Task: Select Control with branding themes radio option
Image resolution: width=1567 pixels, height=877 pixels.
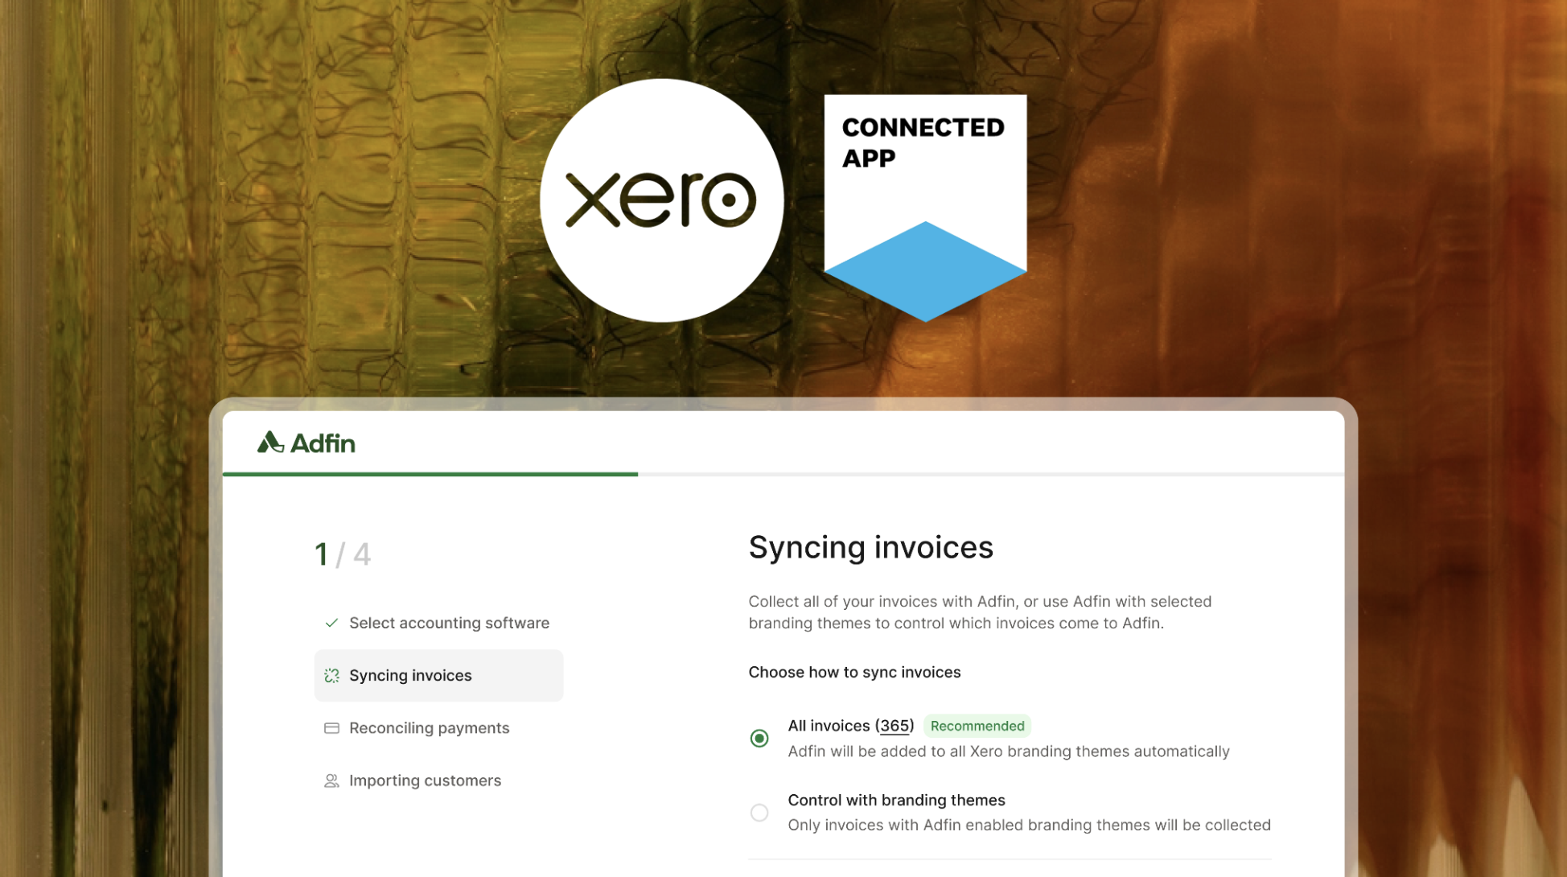Action: click(x=759, y=813)
